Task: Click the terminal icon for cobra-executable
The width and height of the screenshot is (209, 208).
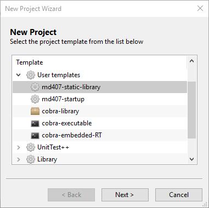Action: (35, 123)
